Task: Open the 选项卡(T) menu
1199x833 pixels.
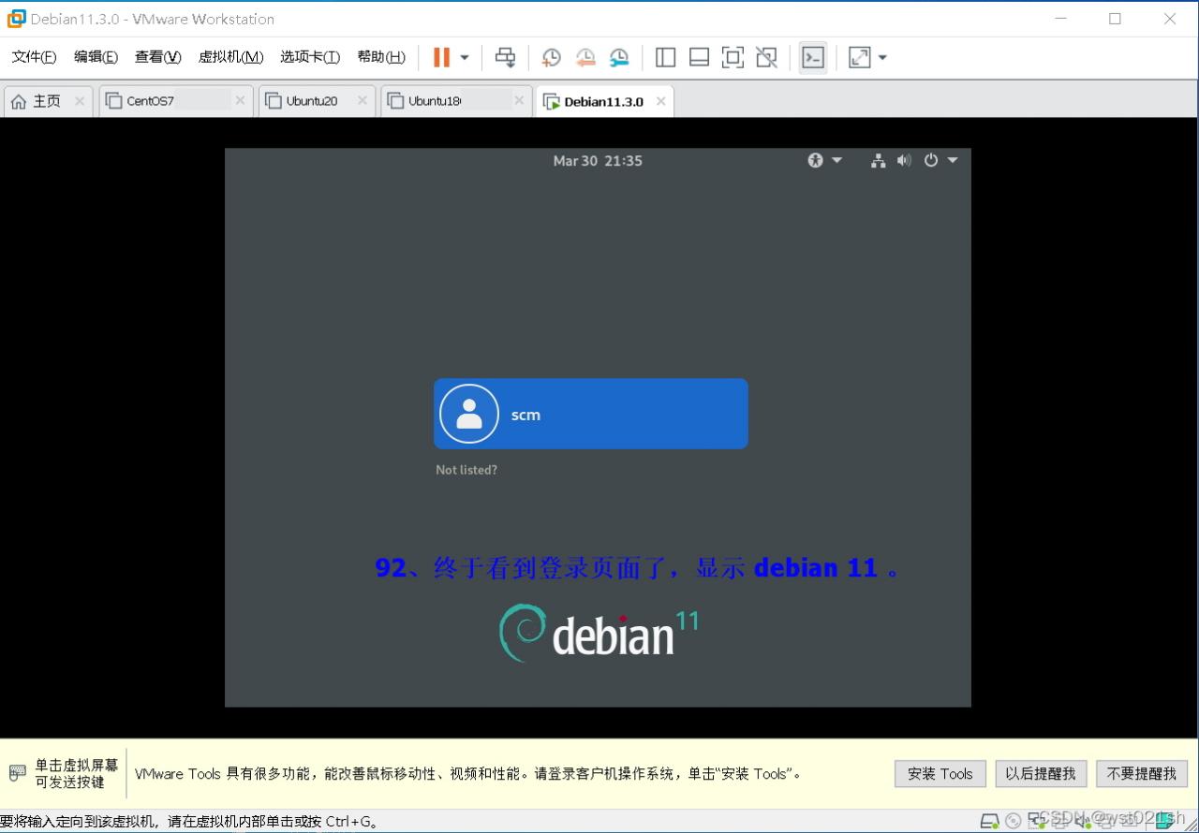Action: [310, 57]
